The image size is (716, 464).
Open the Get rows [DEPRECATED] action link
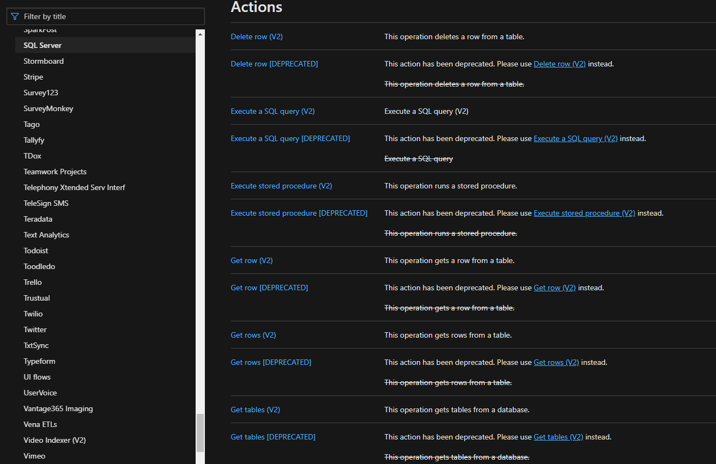[271, 362]
